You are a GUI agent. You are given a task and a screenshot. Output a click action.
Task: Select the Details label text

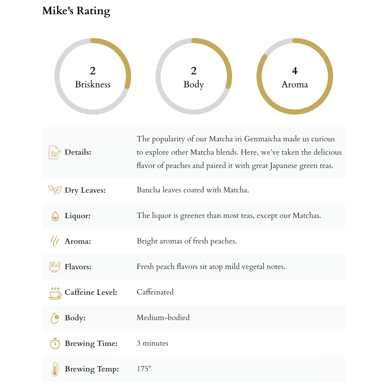tap(78, 152)
